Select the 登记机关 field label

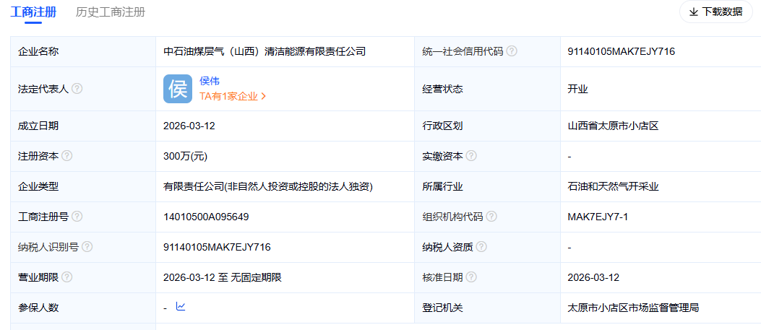(442, 308)
